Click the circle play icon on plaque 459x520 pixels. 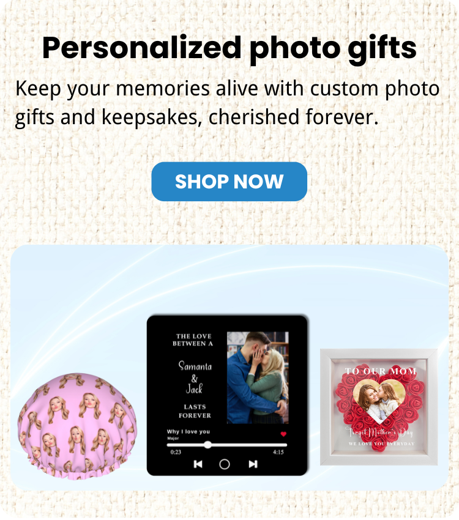point(225,464)
